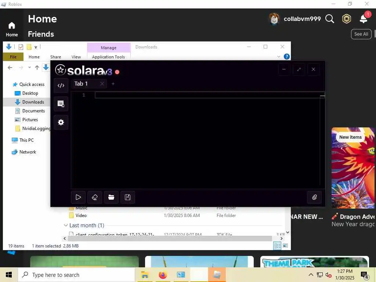Clear the editor with the eraser icon
376x282 pixels.
click(x=95, y=197)
